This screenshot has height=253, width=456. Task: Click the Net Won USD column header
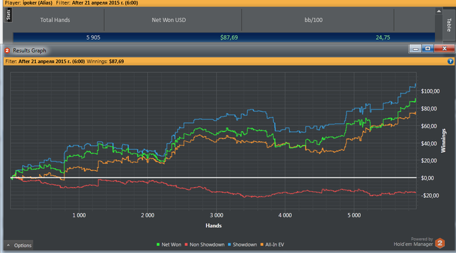coord(169,20)
